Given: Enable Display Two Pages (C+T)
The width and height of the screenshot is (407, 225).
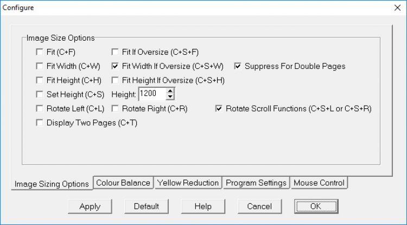Looking at the screenshot, I should (39, 123).
